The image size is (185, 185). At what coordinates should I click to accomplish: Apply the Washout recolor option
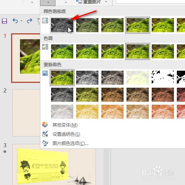pyautogui.click(x=138, y=78)
